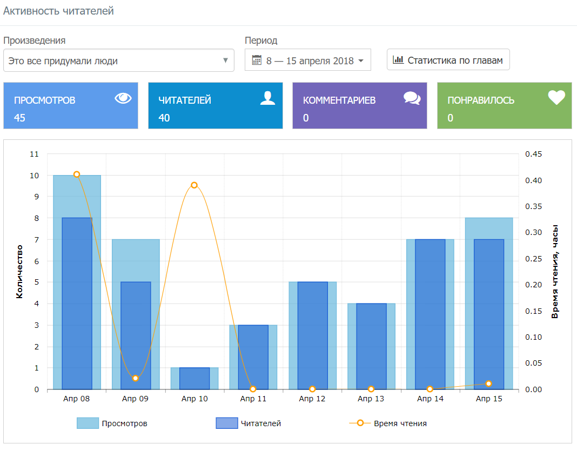The height and width of the screenshot is (451, 577).
Task: Expand the period date range caret
Action: [x=361, y=60]
